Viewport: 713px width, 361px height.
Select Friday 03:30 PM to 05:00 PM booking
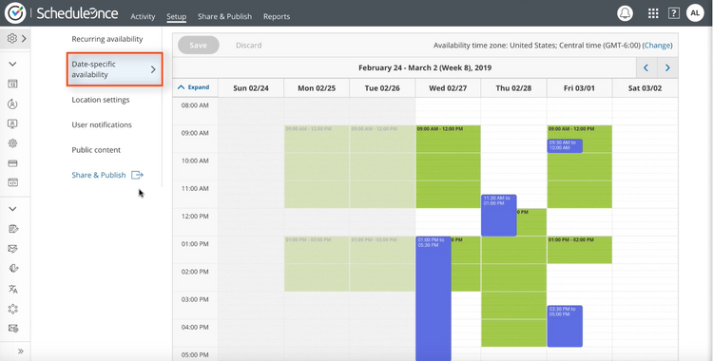click(565, 326)
